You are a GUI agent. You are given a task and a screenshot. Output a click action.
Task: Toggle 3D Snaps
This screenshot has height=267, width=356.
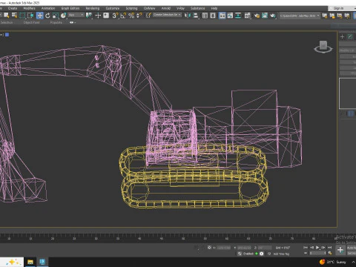pyautogui.click(x=115, y=16)
